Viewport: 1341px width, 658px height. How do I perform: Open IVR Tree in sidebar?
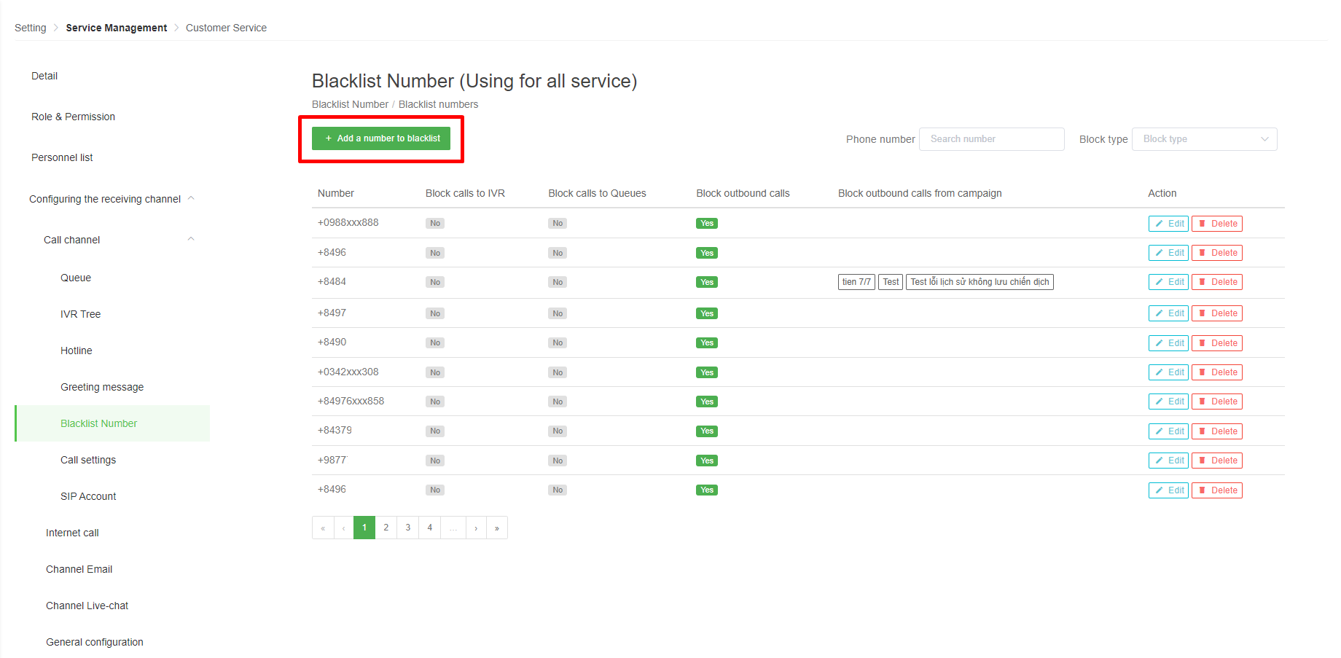[x=81, y=314]
